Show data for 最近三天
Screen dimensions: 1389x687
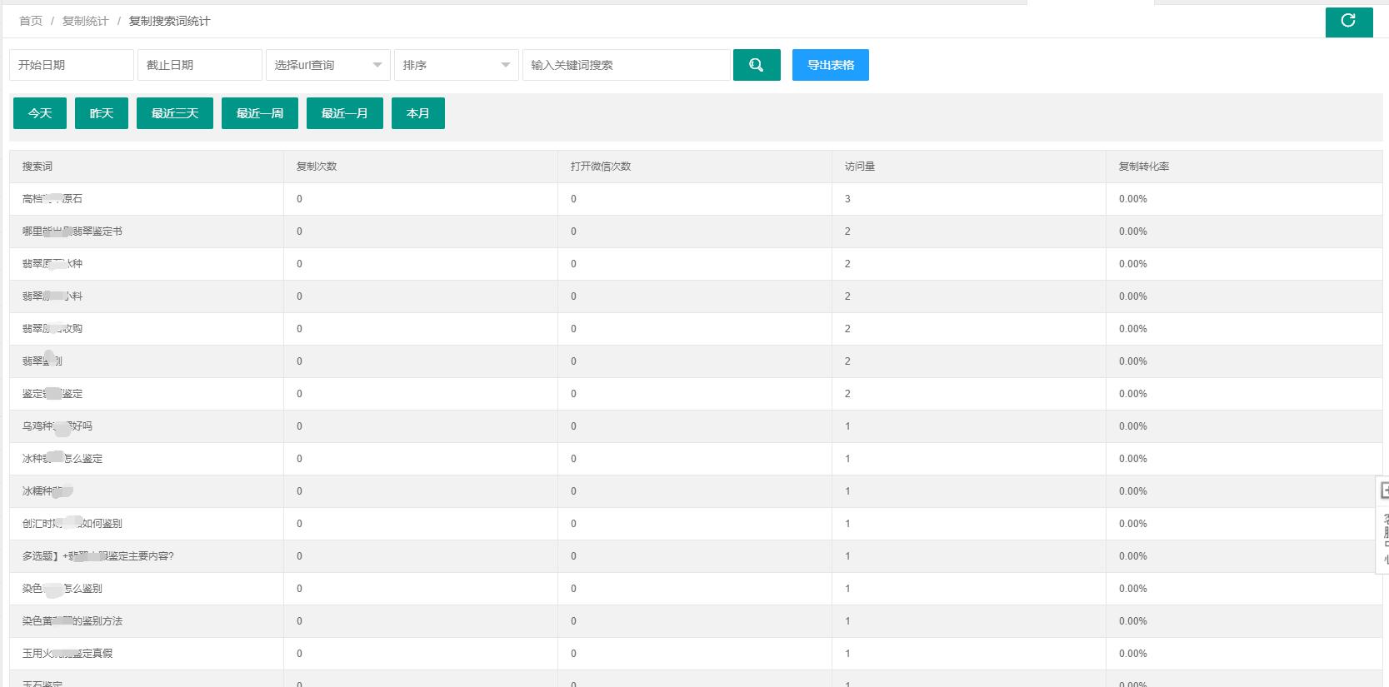coord(175,113)
